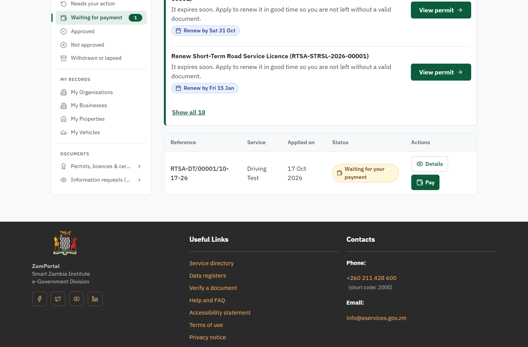Select Not approved filter
This screenshot has width=528, height=347.
(101, 45)
